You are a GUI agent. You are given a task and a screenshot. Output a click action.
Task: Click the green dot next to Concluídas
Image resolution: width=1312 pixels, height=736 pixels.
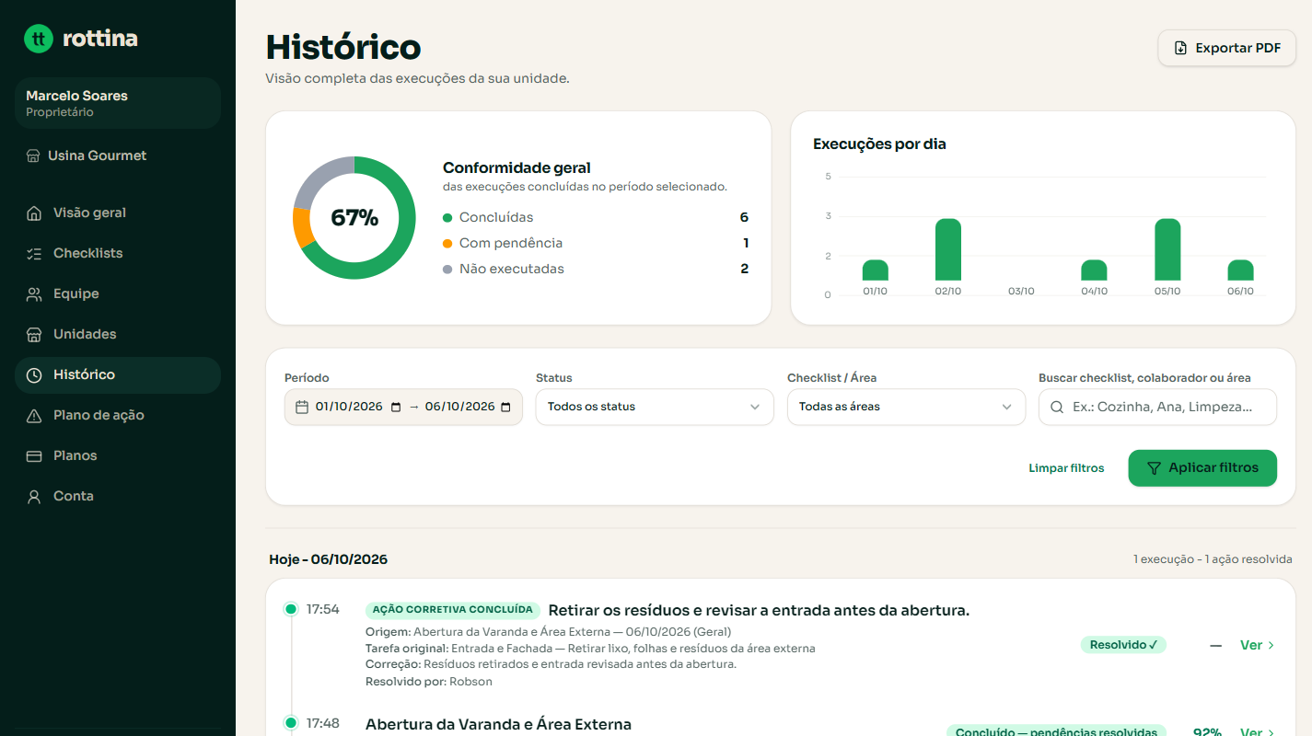(x=447, y=218)
